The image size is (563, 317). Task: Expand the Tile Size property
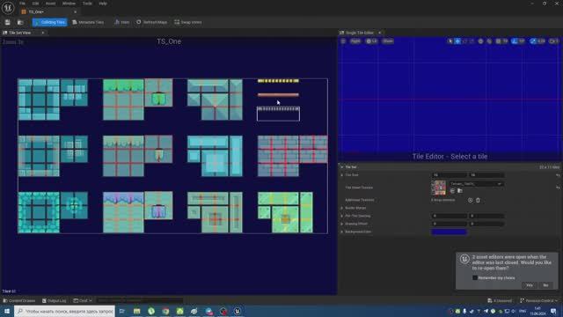(x=342, y=175)
